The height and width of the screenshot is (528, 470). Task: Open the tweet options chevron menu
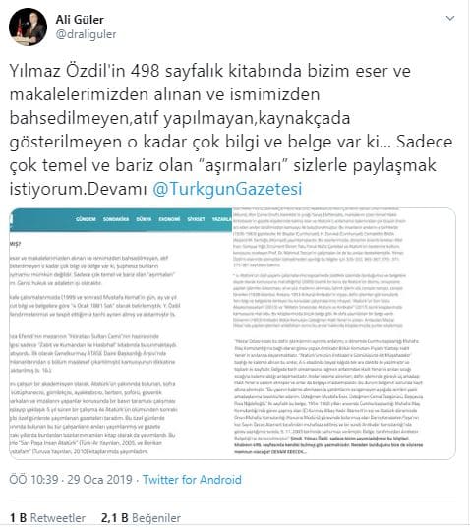click(449, 18)
